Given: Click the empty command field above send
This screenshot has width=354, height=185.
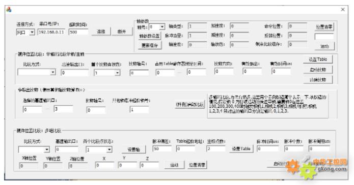Looking at the screenshot, I should pos(324,37).
